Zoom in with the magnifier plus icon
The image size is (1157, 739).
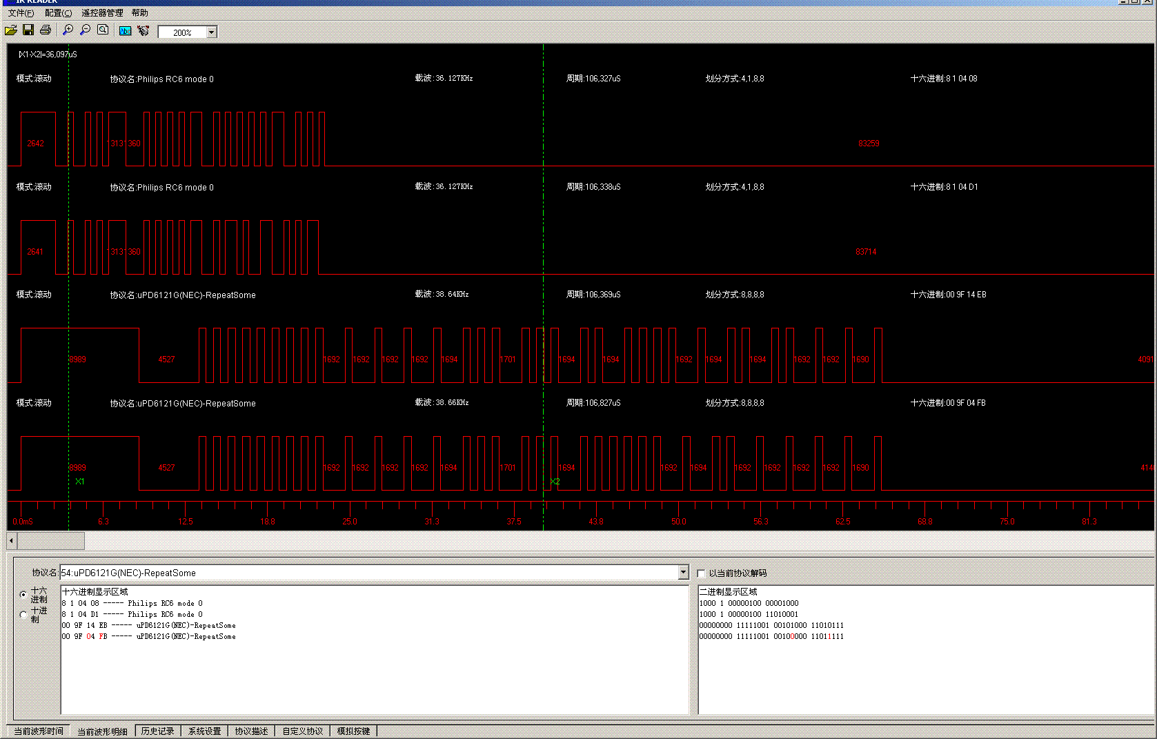point(68,30)
